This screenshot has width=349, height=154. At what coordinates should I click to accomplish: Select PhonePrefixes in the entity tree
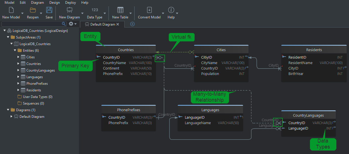37,83
